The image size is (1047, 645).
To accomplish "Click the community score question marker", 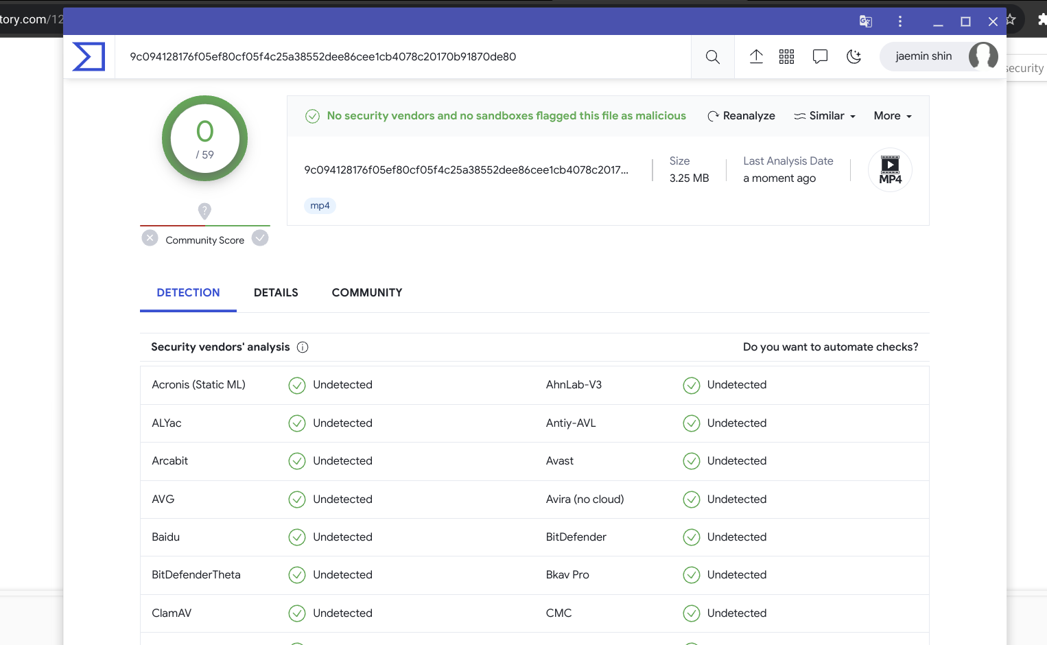I will tap(204, 211).
